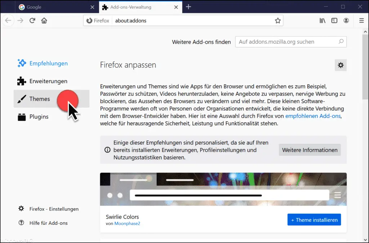369x243 pixels.
Task: Open the hamburger application menu
Action: 361,20
